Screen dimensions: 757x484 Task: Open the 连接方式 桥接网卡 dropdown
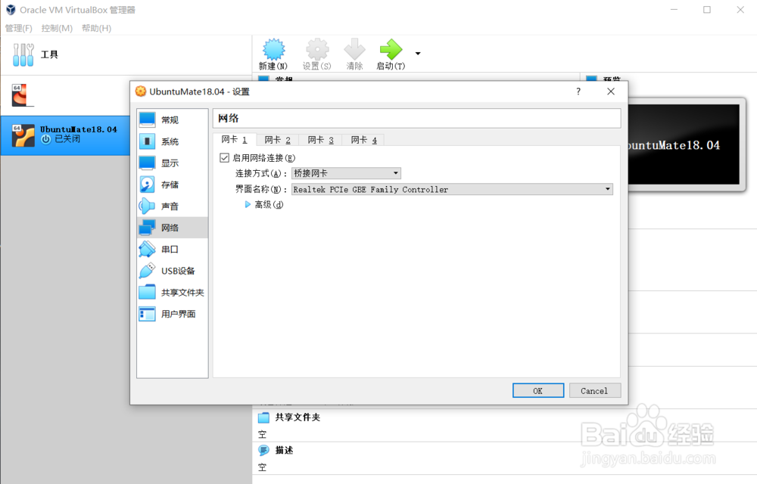[346, 173]
